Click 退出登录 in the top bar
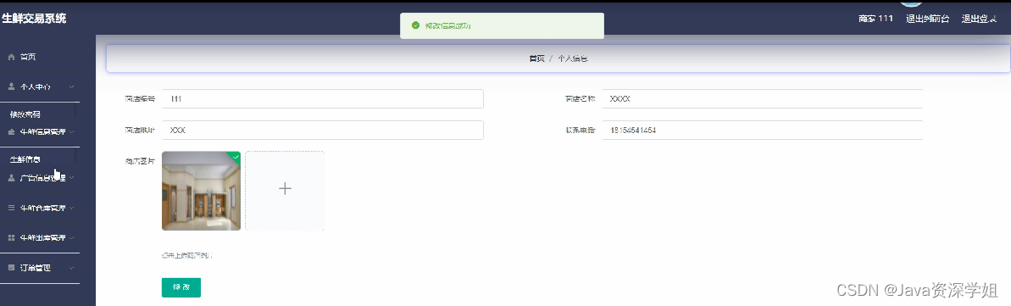The image size is (1011, 306). coord(979,19)
